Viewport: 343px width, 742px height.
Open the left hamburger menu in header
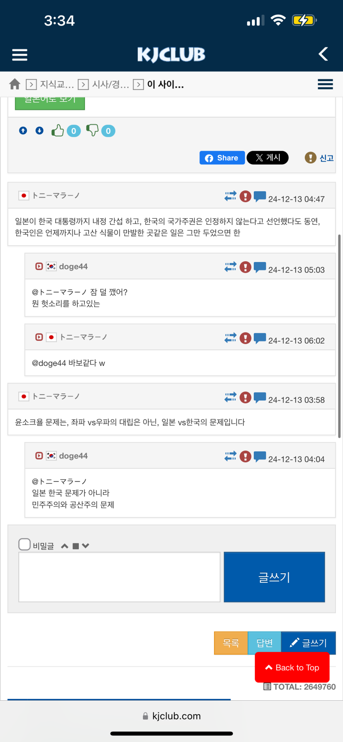click(x=20, y=54)
